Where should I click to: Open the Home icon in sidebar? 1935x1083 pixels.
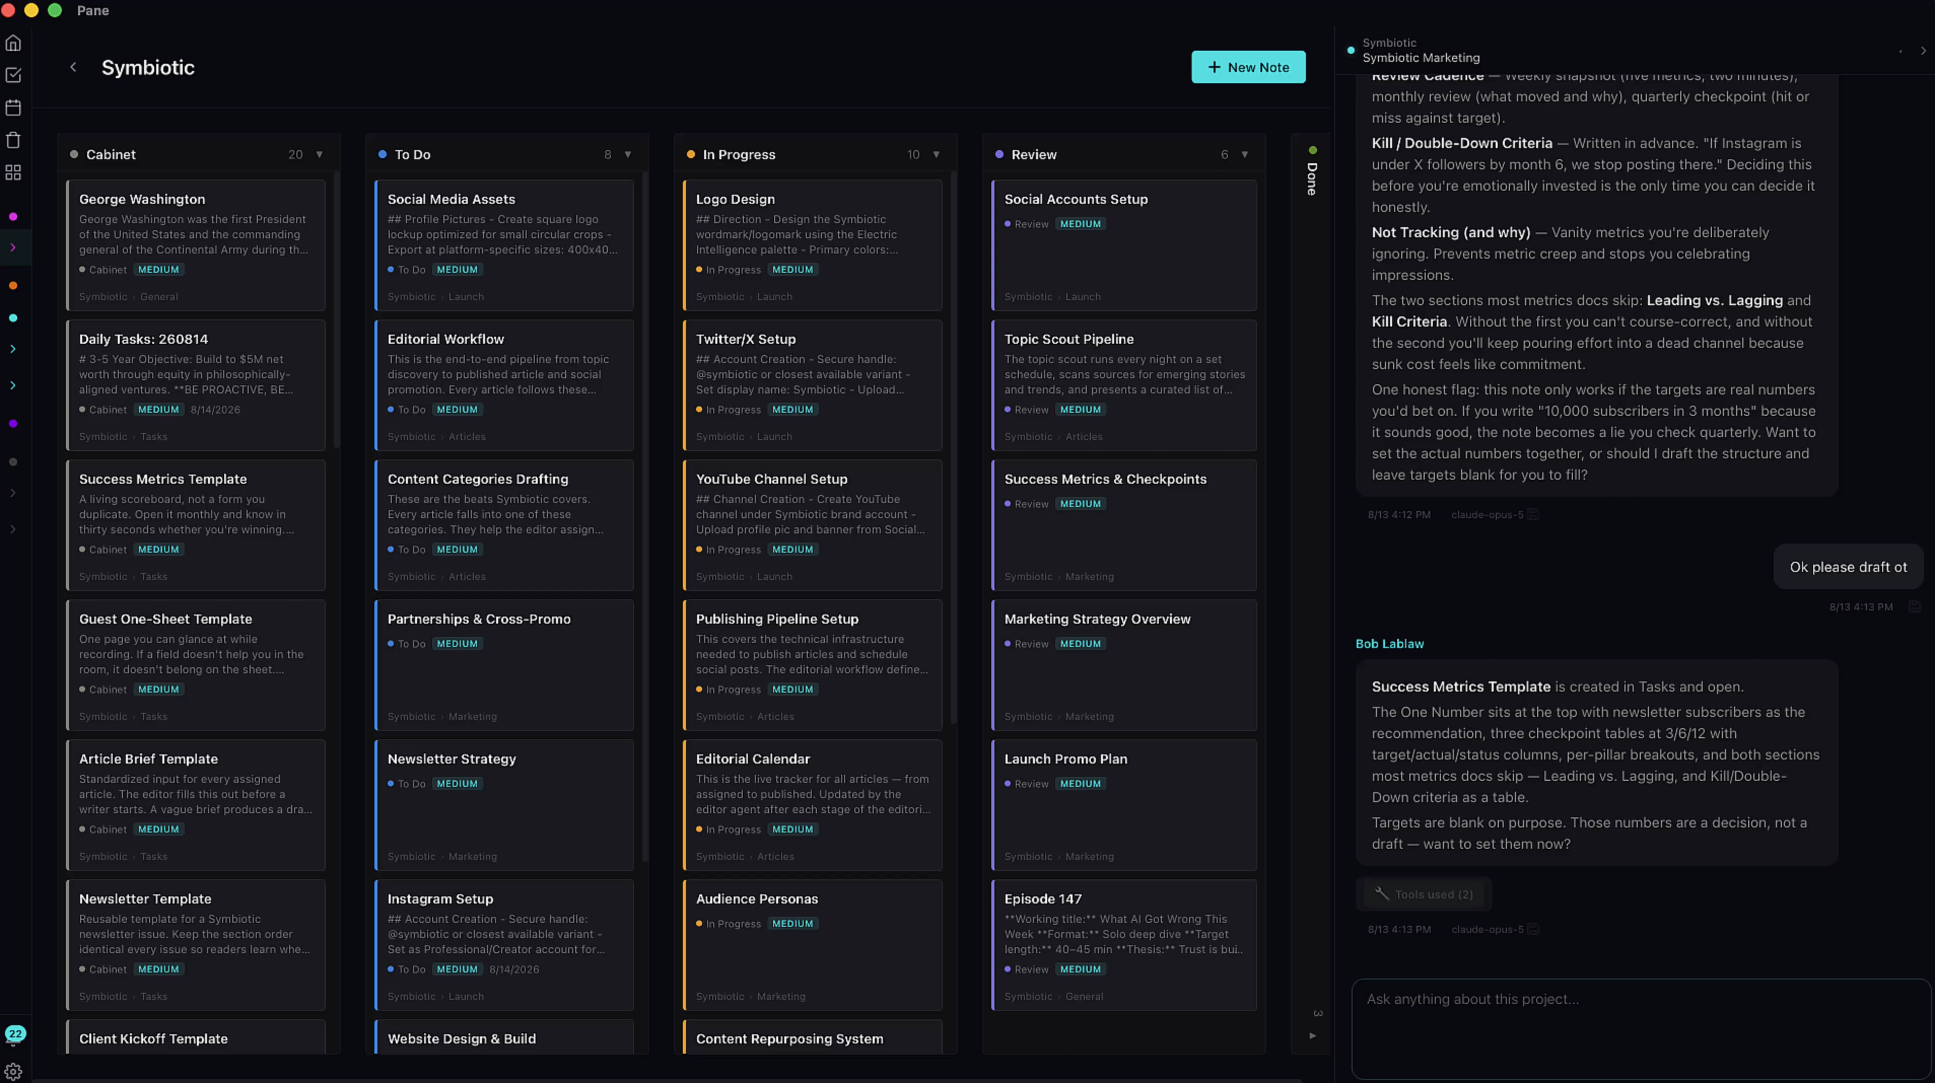pos(14,43)
